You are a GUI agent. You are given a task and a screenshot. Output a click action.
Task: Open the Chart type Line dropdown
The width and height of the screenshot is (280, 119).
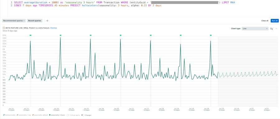coord(255,28)
